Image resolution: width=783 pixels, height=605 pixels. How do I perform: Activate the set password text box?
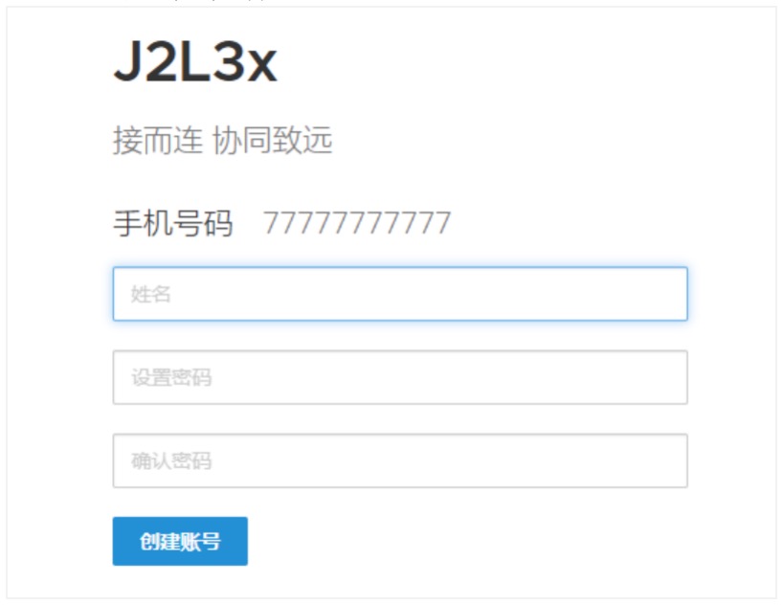(400, 377)
